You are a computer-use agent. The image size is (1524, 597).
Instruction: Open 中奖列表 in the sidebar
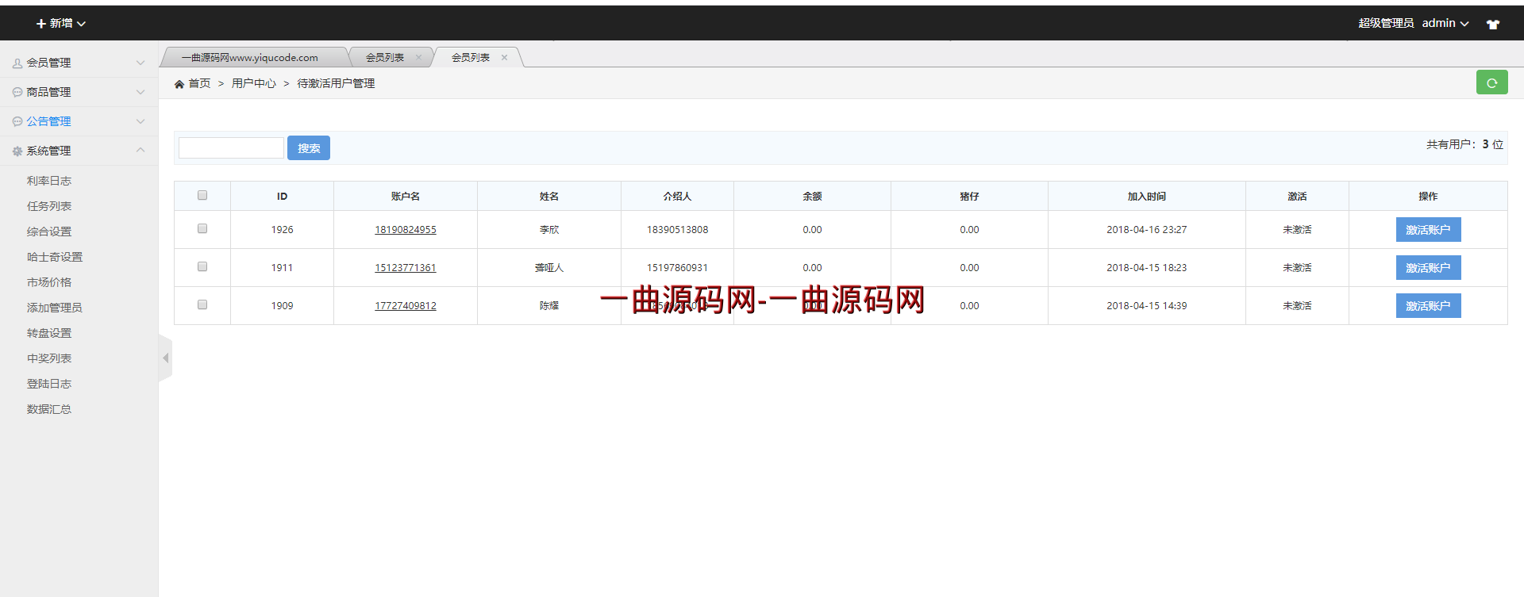[49, 358]
